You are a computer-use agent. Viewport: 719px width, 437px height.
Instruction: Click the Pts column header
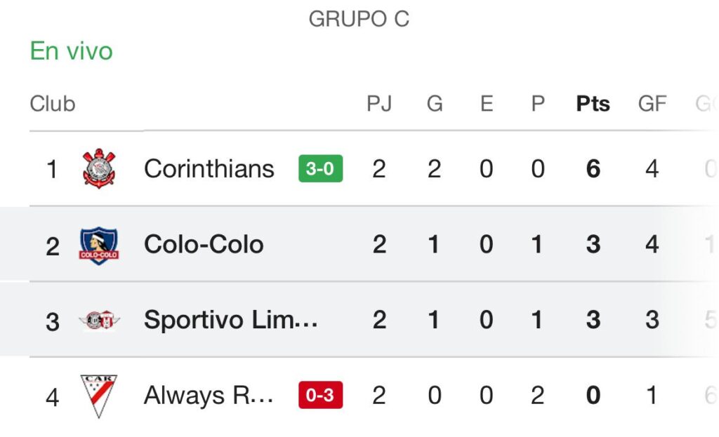coord(593,104)
